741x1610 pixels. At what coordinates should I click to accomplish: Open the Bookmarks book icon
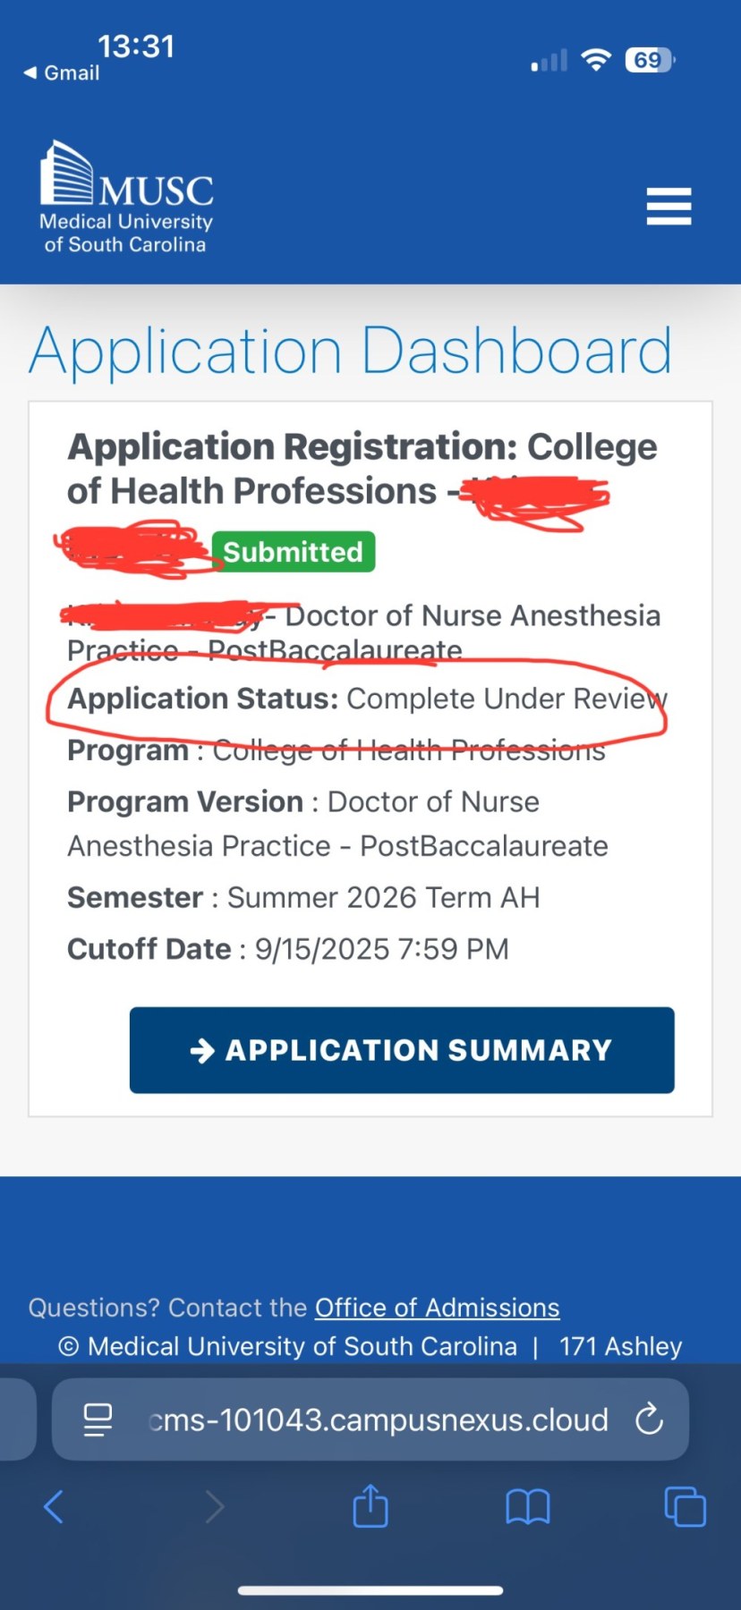pos(527,1507)
